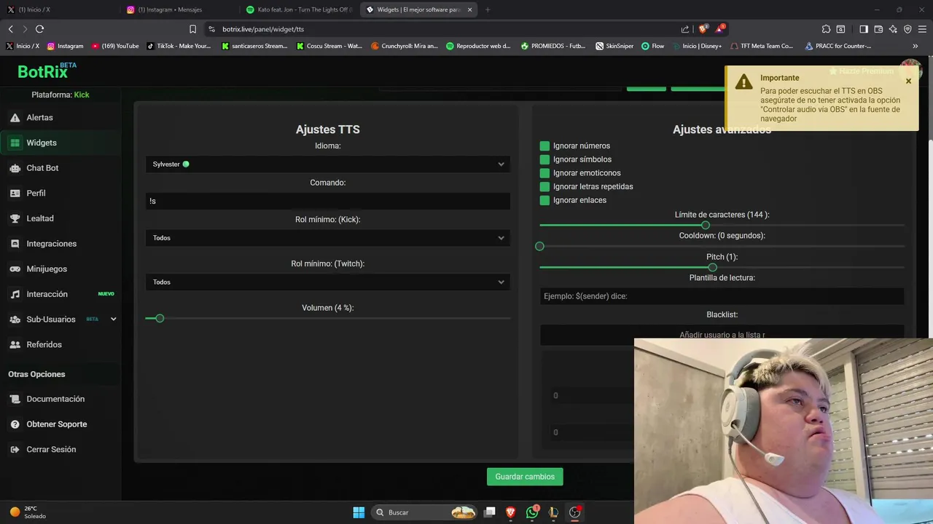Open the Crunchyroll bookmark
Screen dimensions: 933x524
pyautogui.click(x=405, y=46)
